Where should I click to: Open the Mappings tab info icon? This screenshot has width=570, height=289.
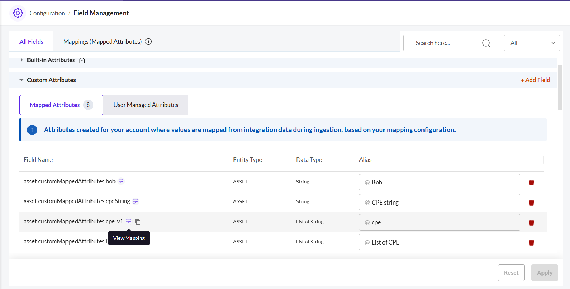pyautogui.click(x=148, y=42)
